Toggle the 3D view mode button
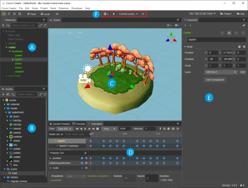 pyautogui.click(x=57, y=14)
